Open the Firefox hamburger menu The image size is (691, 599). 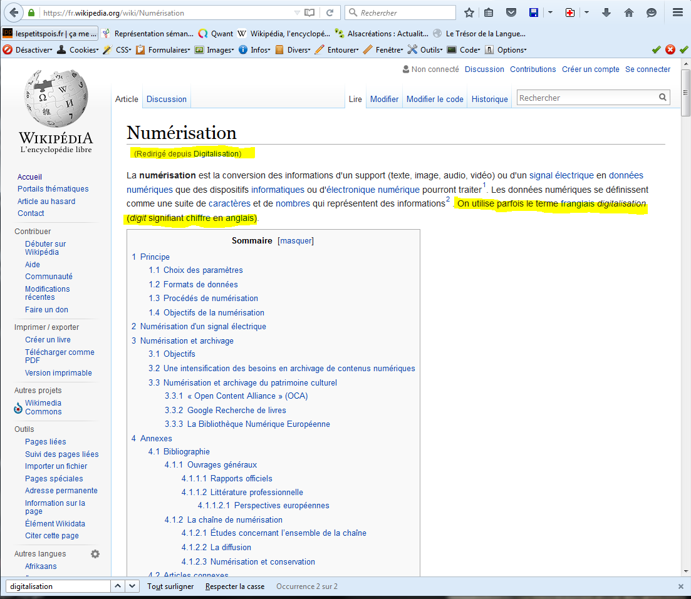[677, 13]
